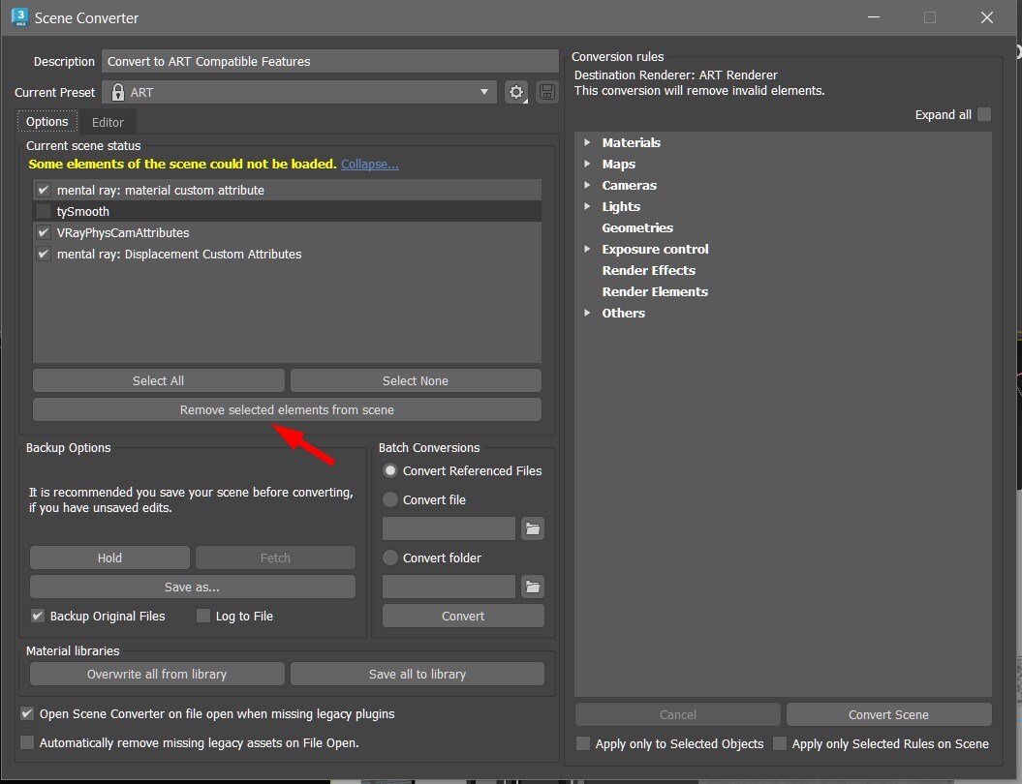This screenshot has width=1022, height=784.
Task: Switch to the Editor tab
Action: coord(108,122)
